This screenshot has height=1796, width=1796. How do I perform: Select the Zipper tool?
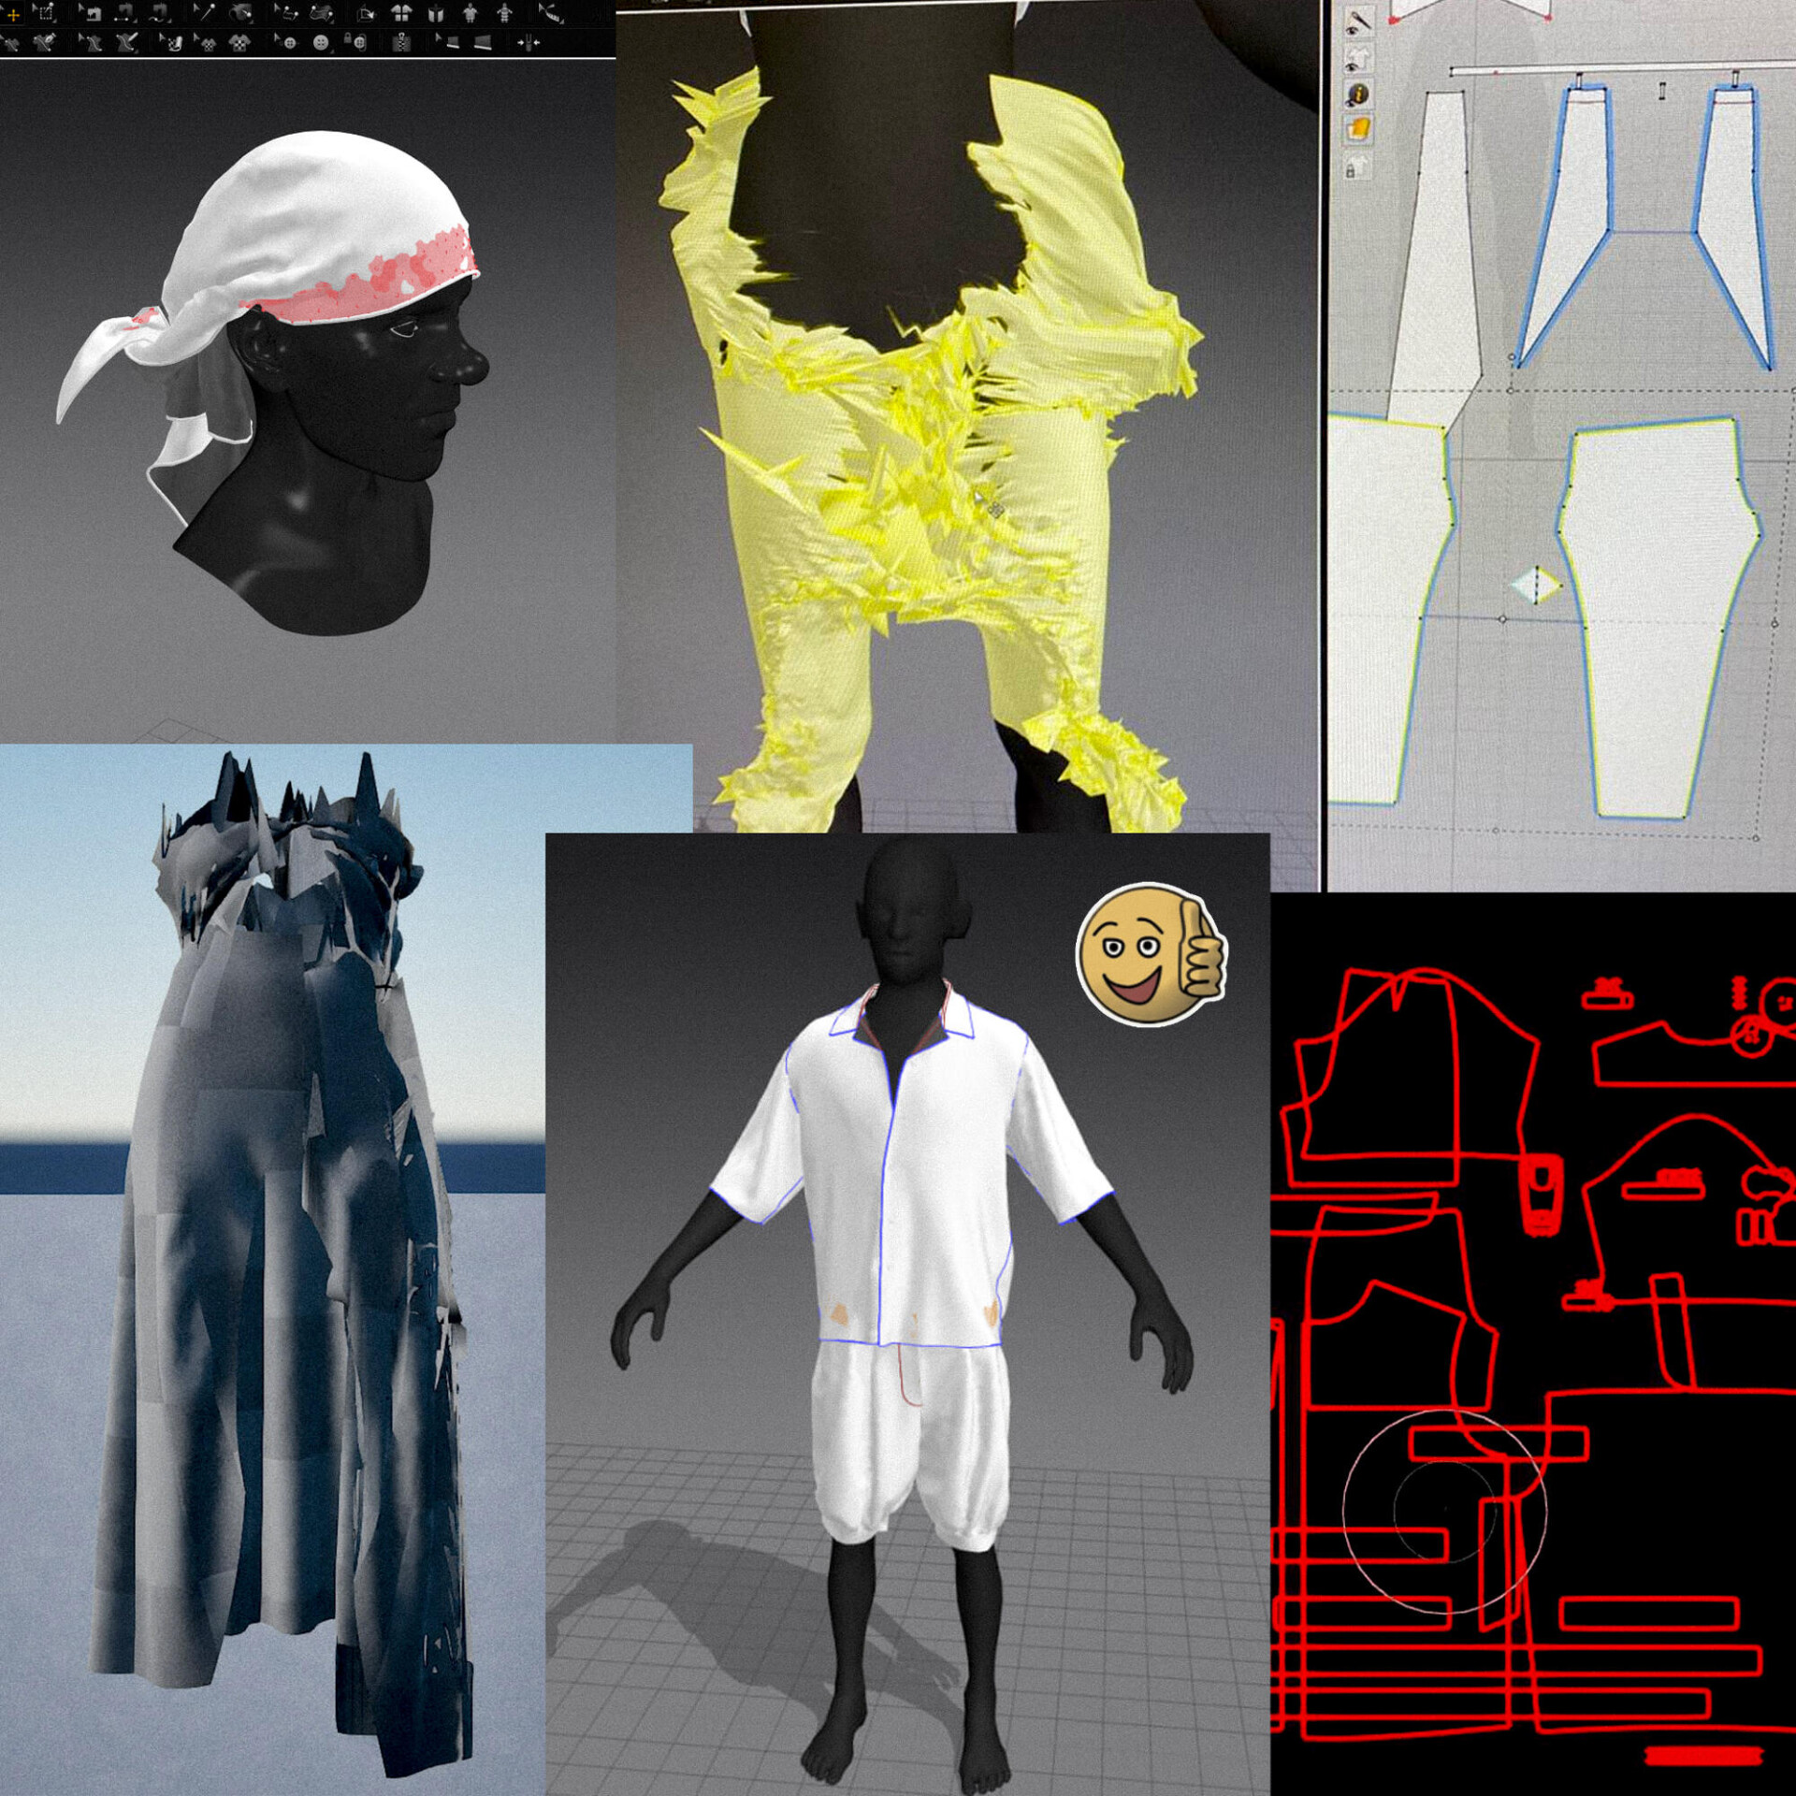[400, 42]
